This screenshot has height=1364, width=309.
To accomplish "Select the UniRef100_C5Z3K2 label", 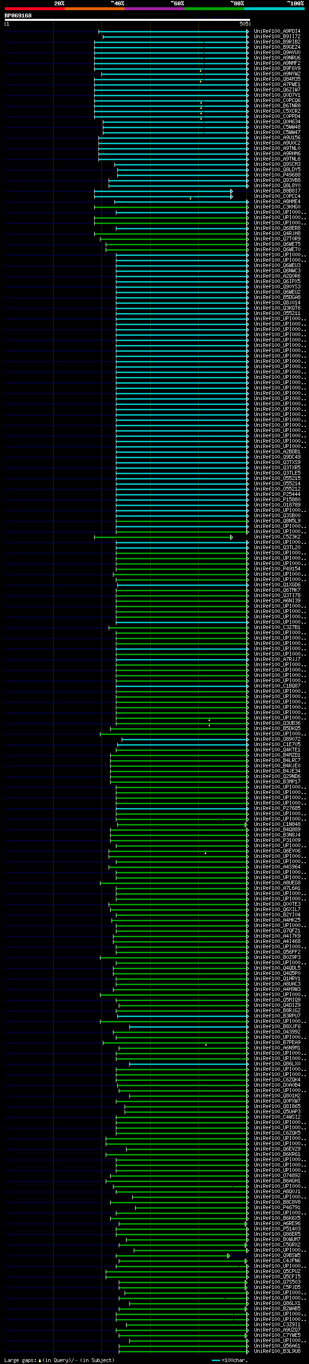I will click(x=277, y=537).
